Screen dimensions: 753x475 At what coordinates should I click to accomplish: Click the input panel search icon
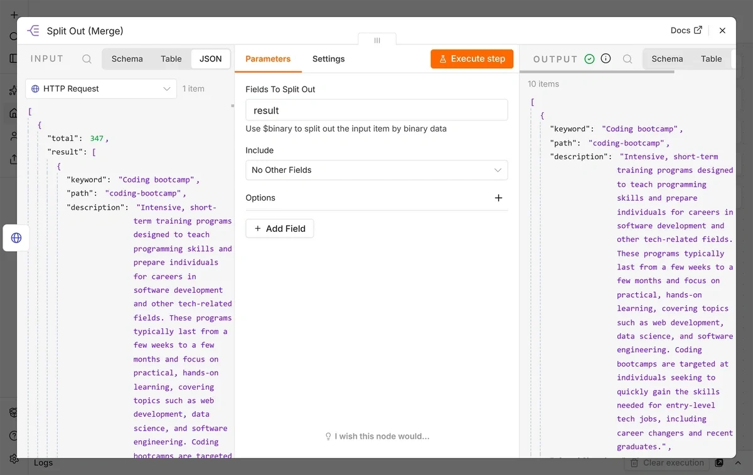click(87, 59)
